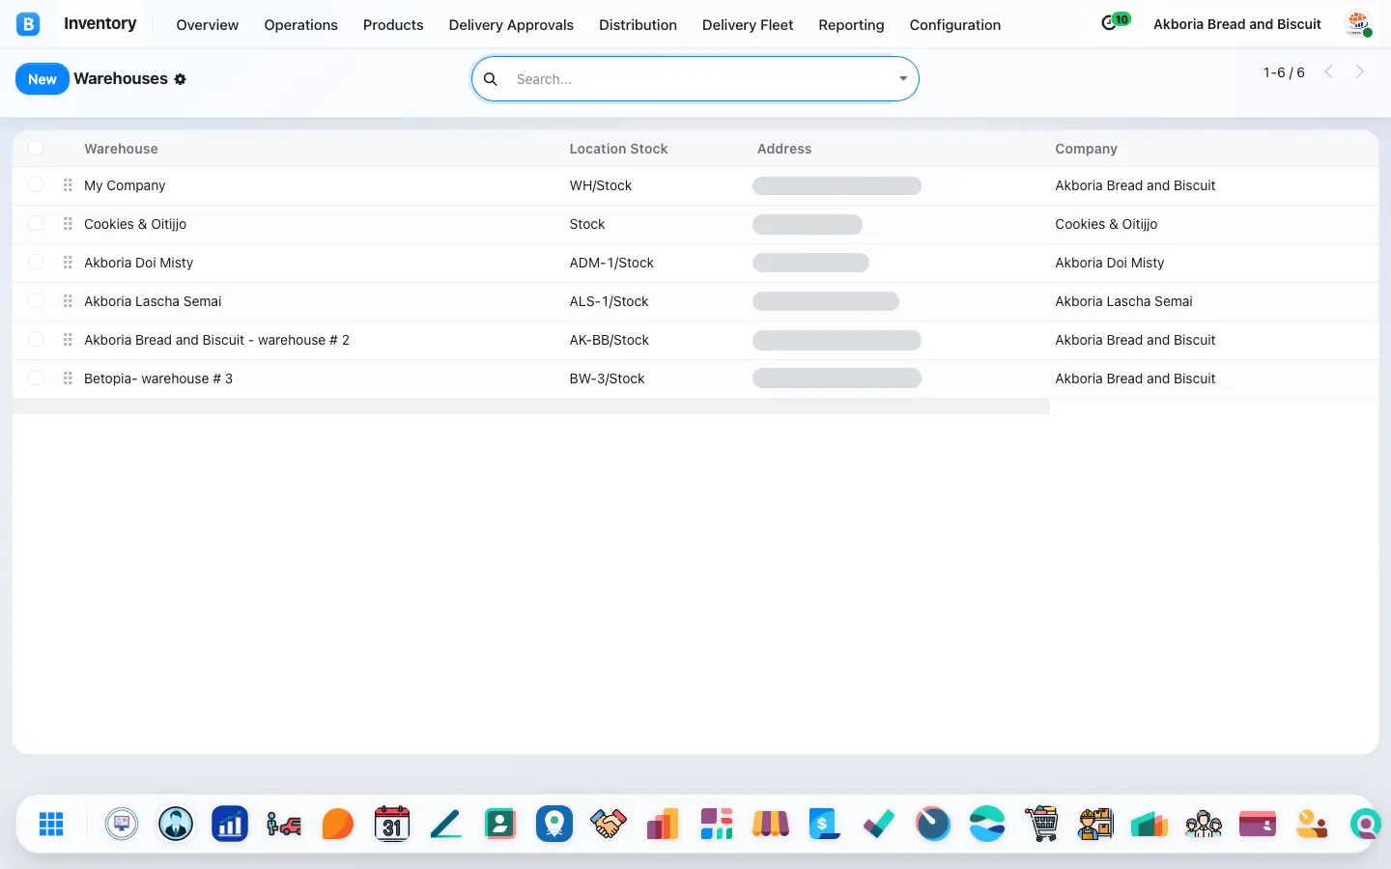This screenshot has height=869, width=1391.
Task: Open the apps grid launcher in dock
Action: tap(51, 824)
